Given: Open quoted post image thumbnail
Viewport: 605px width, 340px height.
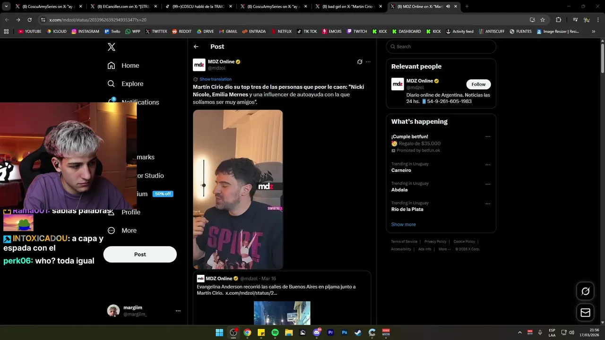Looking at the screenshot, I should pyautogui.click(x=282, y=313).
